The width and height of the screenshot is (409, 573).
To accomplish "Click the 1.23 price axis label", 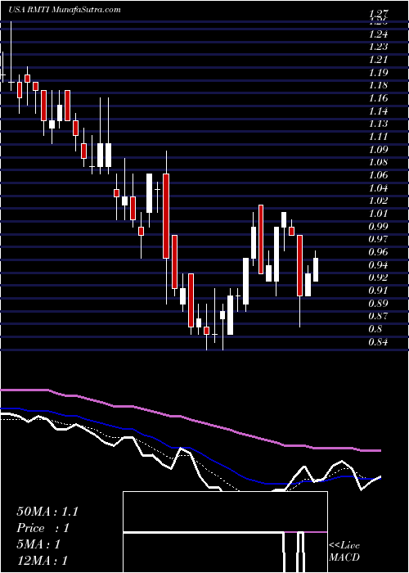I will 378,47.
